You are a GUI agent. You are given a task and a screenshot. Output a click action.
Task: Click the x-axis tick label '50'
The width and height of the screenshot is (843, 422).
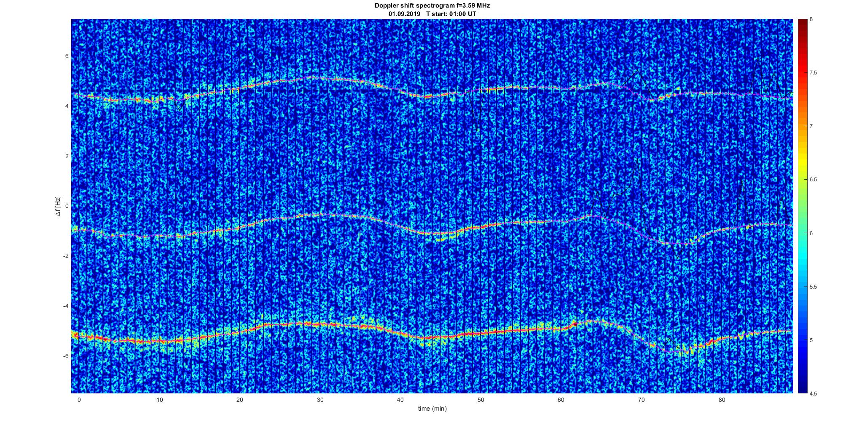point(481,400)
